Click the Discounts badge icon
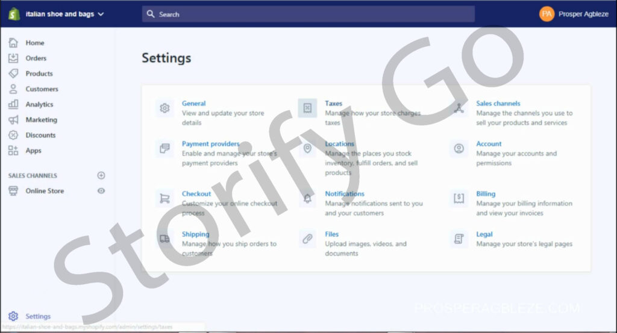Viewport: 617px width, 333px height. [13, 135]
